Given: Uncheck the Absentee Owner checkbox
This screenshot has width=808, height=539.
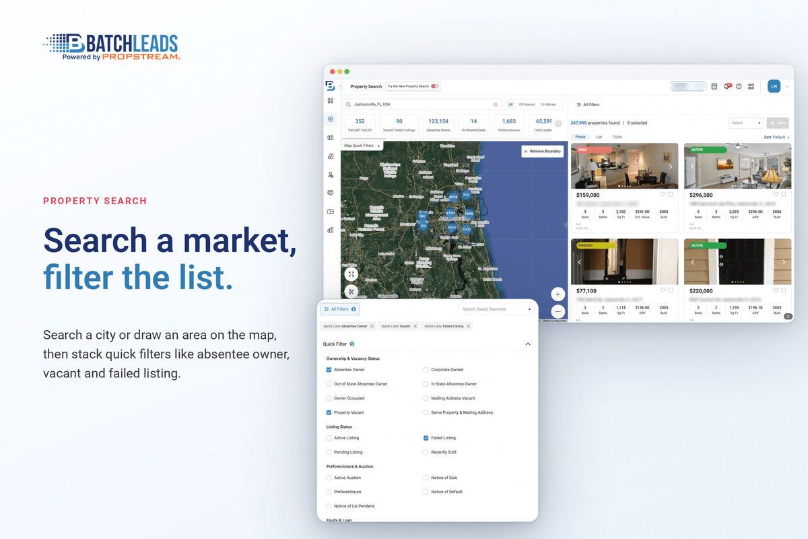Looking at the screenshot, I should click(329, 370).
